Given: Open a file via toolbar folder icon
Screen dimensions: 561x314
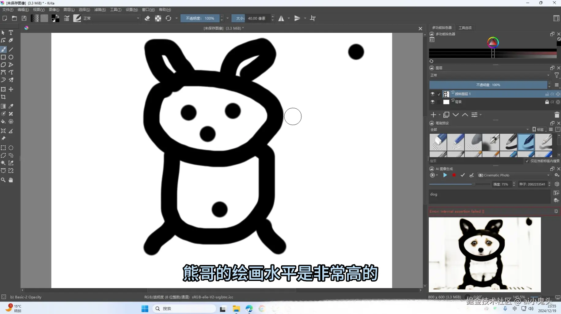Looking at the screenshot, I should pos(14,18).
